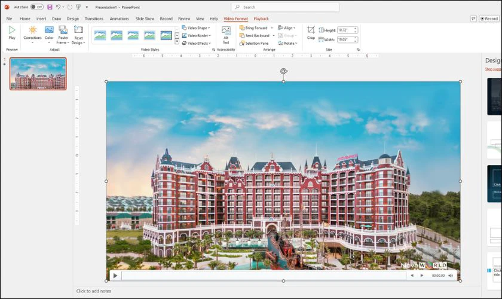This screenshot has height=299, width=502.
Task: Switch to the Record tab
Action: (x=166, y=19)
